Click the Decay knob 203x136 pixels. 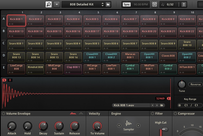click(43, 126)
